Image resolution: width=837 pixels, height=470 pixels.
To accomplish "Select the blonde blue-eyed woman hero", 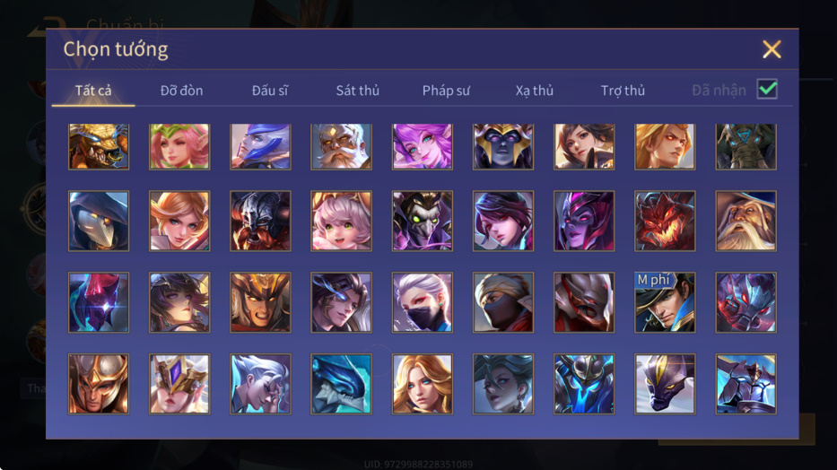I will click(423, 384).
